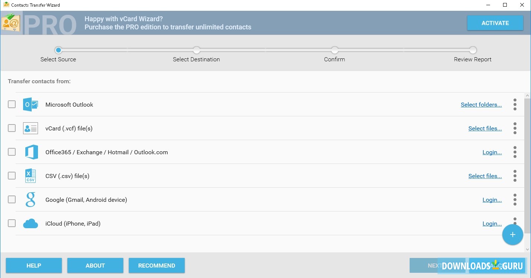Click the Microsoft Outlook source icon
531x278 pixels.
31,104
